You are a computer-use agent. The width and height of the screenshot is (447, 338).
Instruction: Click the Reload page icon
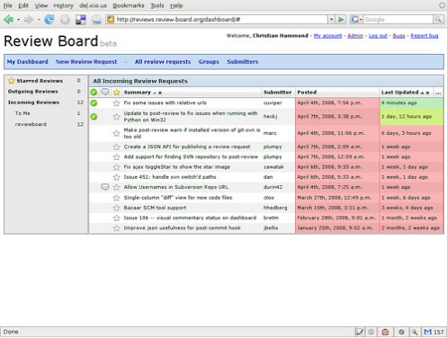(x=49, y=20)
